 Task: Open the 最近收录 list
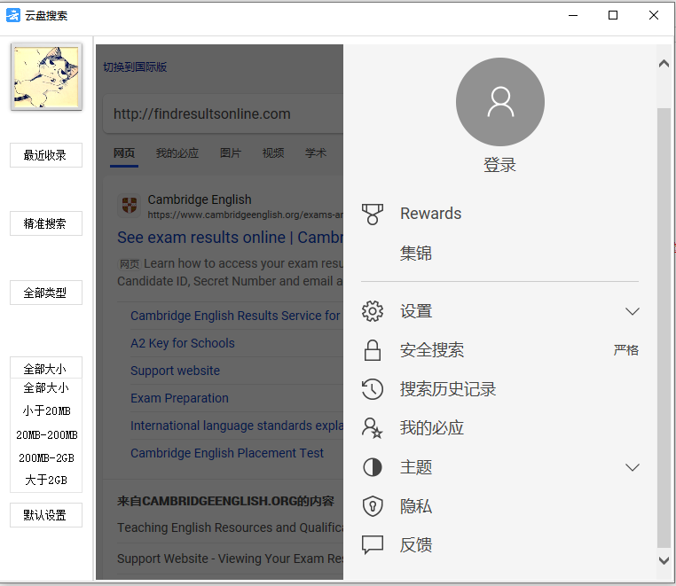[46, 155]
